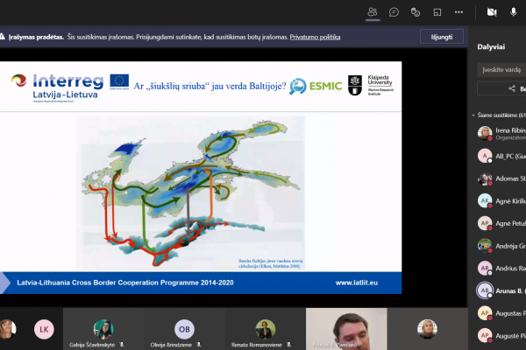This screenshot has width=526, height=350.
Task: Click the share invite icon button
Action: click(512, 88)
